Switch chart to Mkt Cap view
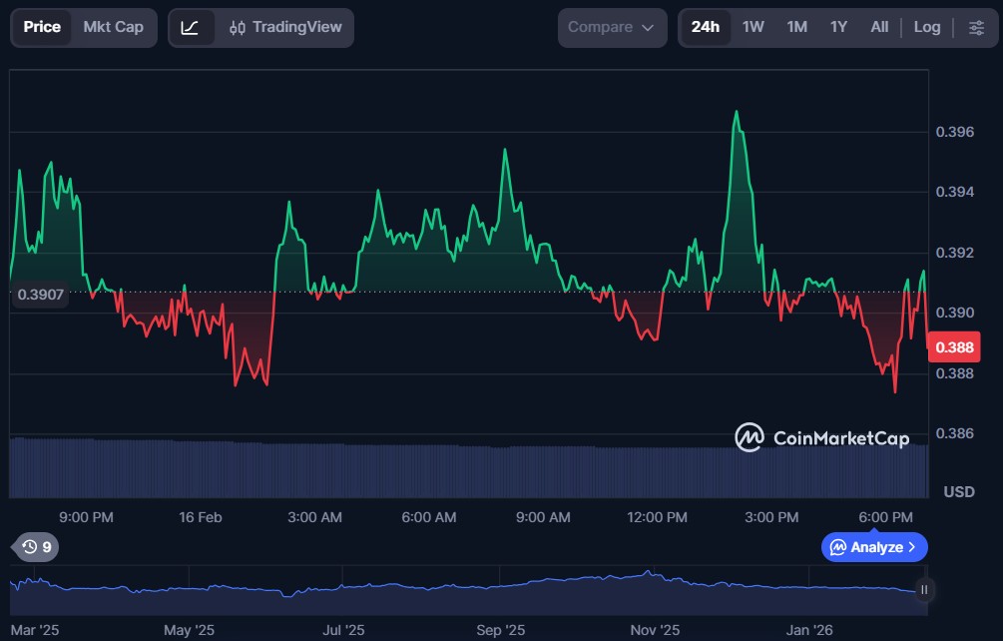Image resolution: width=1003 pixels, height=641 pixels. coord(113,27)
